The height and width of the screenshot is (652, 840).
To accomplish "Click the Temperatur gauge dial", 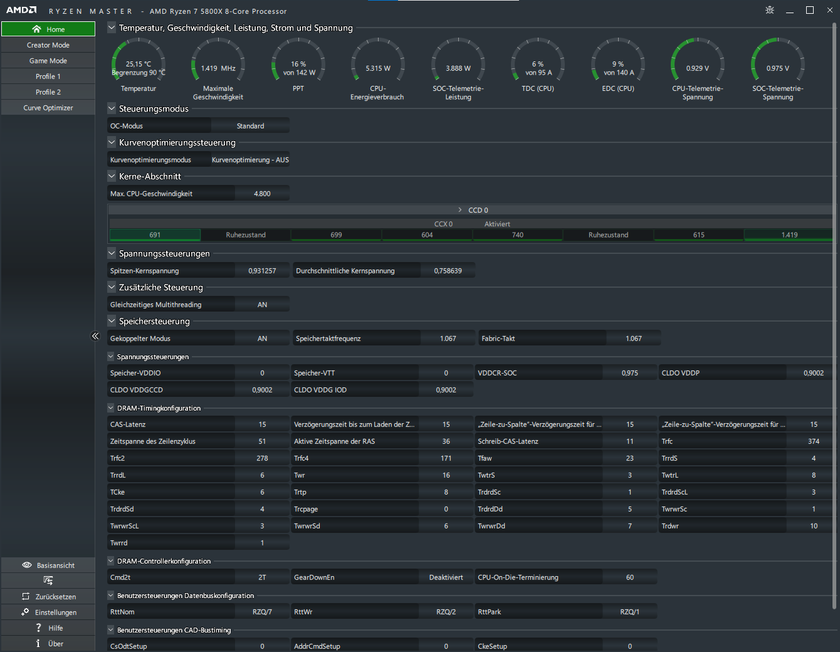I will point(139,60).
